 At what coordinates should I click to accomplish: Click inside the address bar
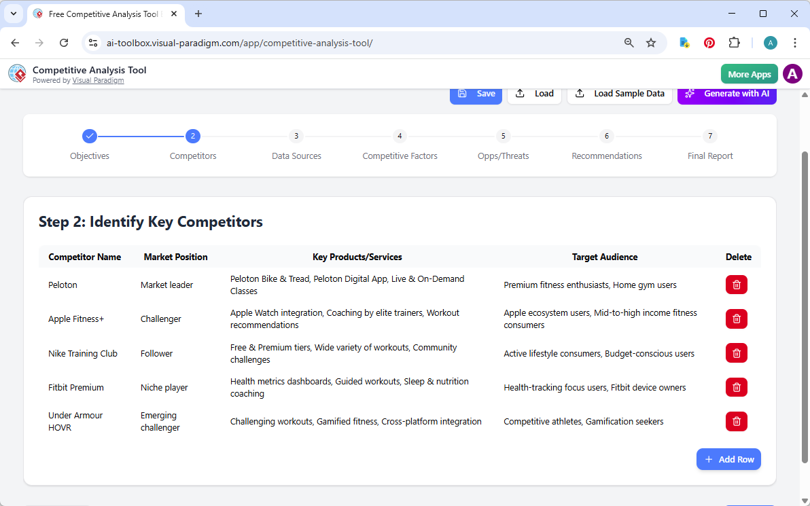coord(340,42)
